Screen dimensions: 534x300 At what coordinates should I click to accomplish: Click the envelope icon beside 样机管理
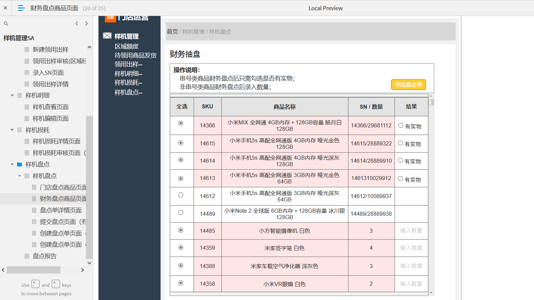pos(107,36)
